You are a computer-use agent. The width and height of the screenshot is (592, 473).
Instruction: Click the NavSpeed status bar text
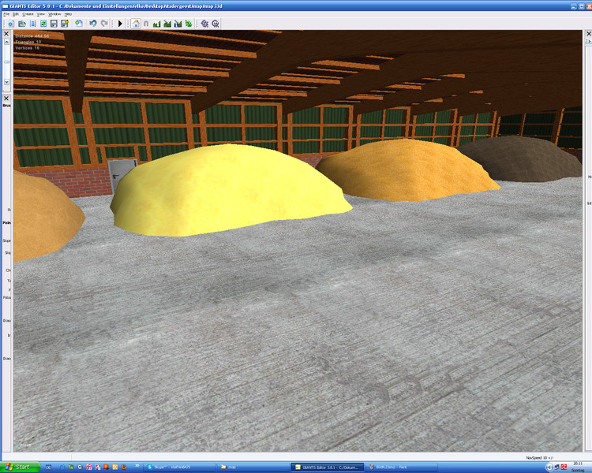click(540, 457)
